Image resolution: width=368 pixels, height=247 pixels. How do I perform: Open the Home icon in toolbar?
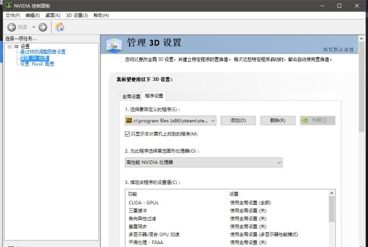pyautogui.click(x=60, y=27)
